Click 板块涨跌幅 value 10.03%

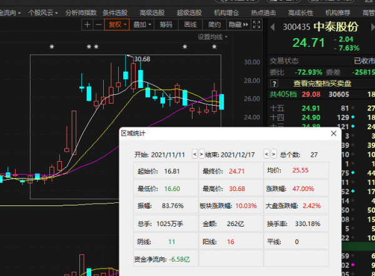pyautogui.click(x=246, y=205)
